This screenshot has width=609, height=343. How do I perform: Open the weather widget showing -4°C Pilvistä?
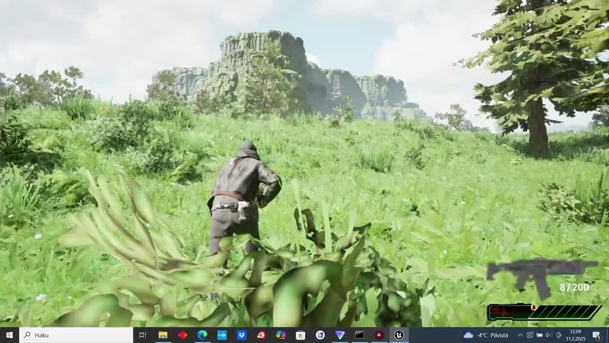click(486, 335)
